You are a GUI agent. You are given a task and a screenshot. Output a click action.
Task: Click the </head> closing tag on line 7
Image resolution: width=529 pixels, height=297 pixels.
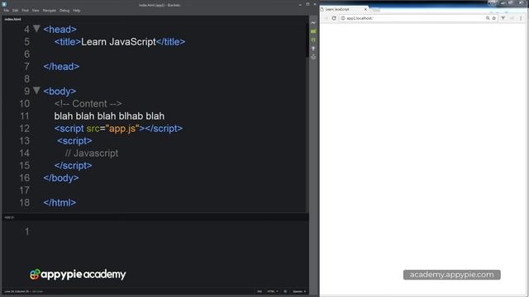(x=61, y=67)
